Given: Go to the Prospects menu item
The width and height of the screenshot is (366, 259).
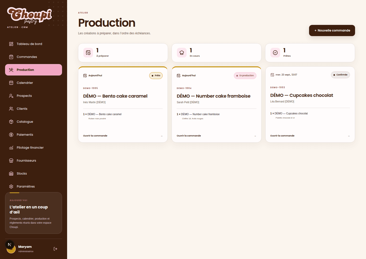Looking at the screenshot, I should pyautogui.click(x=34, y=96).
